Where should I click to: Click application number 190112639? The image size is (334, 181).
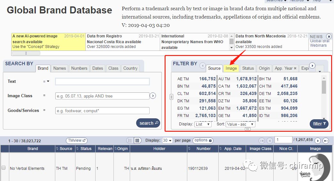coord(198,169)
